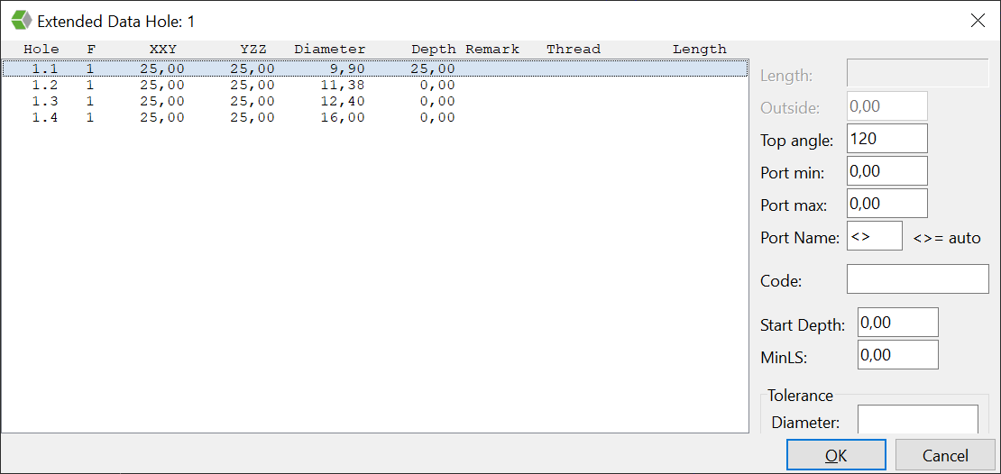The image size is (1001, 474).
Task: Click the Length column header in the list
Action: pyautogui.click(x=700, y=50)
